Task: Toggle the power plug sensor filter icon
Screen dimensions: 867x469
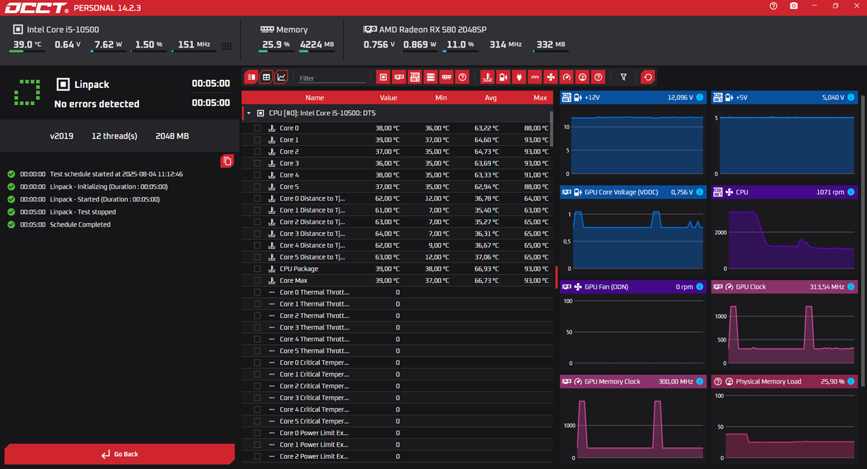Action: pos(519,77)
